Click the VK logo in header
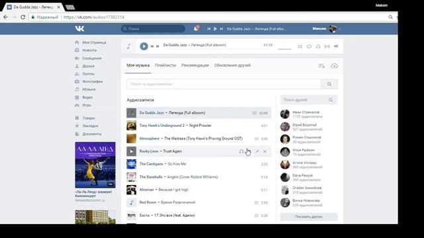Screen dimensions: 424x238 pyautogui.click(x=79, y=28)
